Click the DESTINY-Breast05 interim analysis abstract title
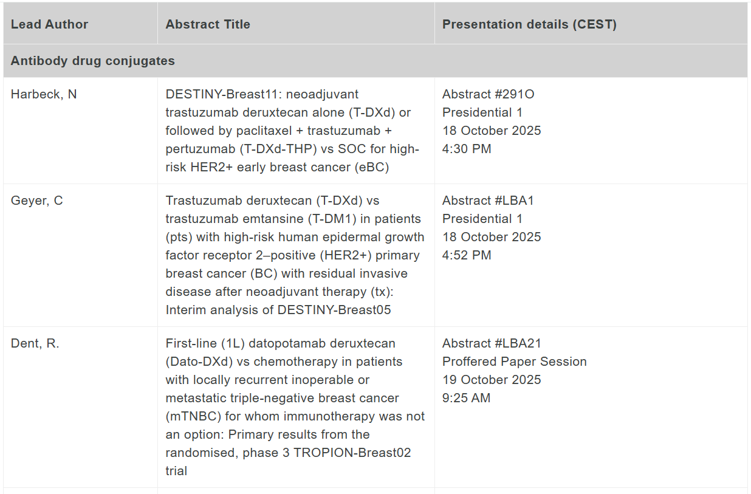The width and height of the screenshot is (751, 494). point(295,255)
